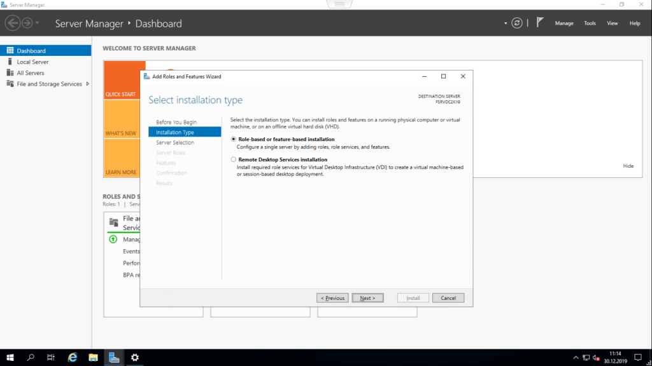
Task: Go to Before You Begin step
Action: [x=176, y=122]
